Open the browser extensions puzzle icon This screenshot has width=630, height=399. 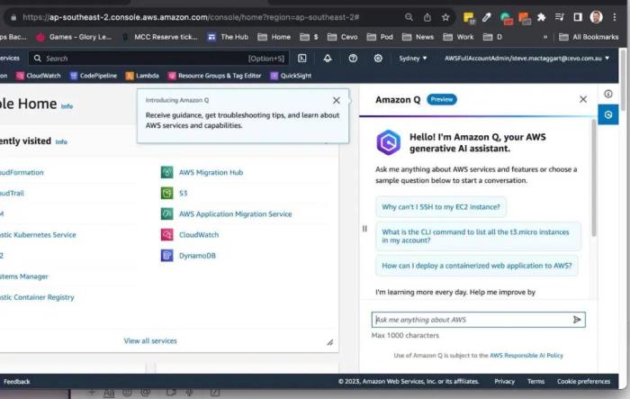[541, 17]
